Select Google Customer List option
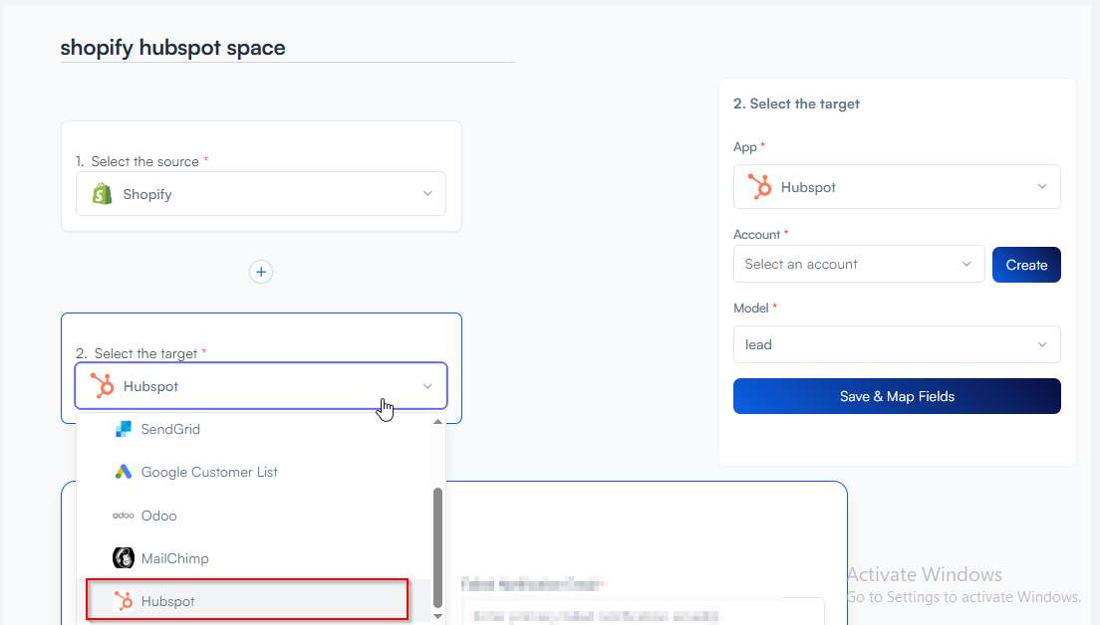Viewport: 1100px width, 625px height. 209,472
